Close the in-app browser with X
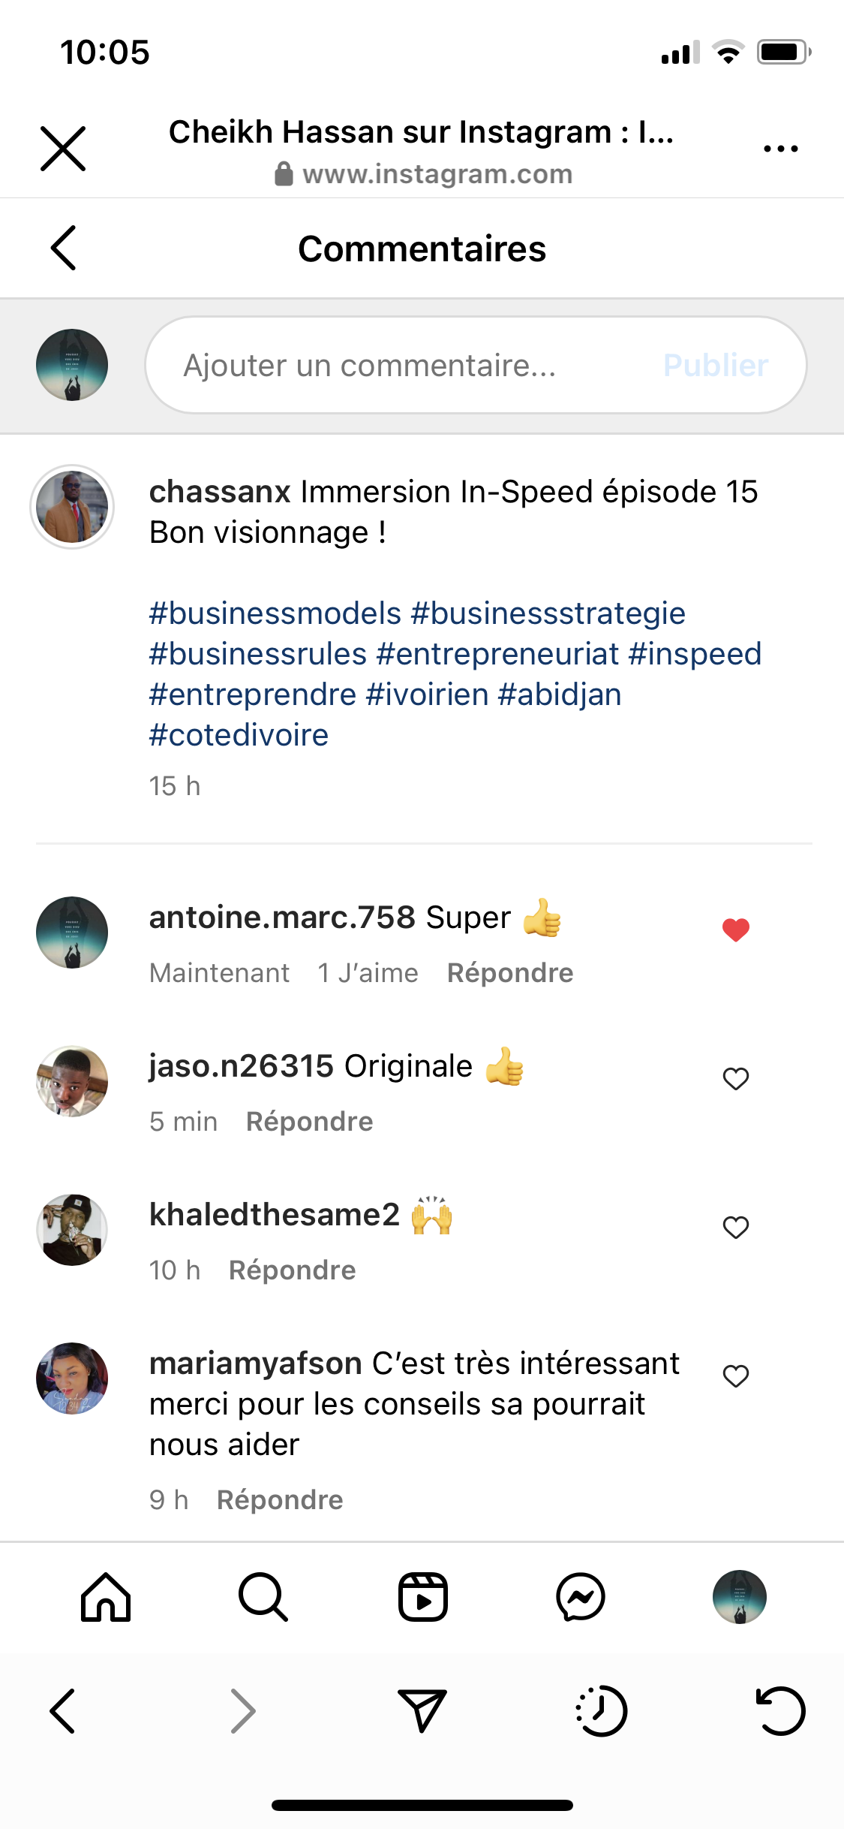This screenshot has height=1829, width=844. pyautogui.click(x=63, y=149)
